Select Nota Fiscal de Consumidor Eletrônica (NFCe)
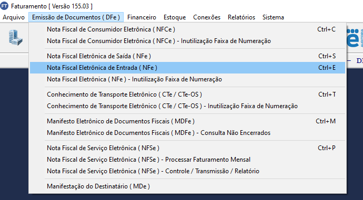Image resolution: width=363 pixels, height=200 pixels. (187, 29)
